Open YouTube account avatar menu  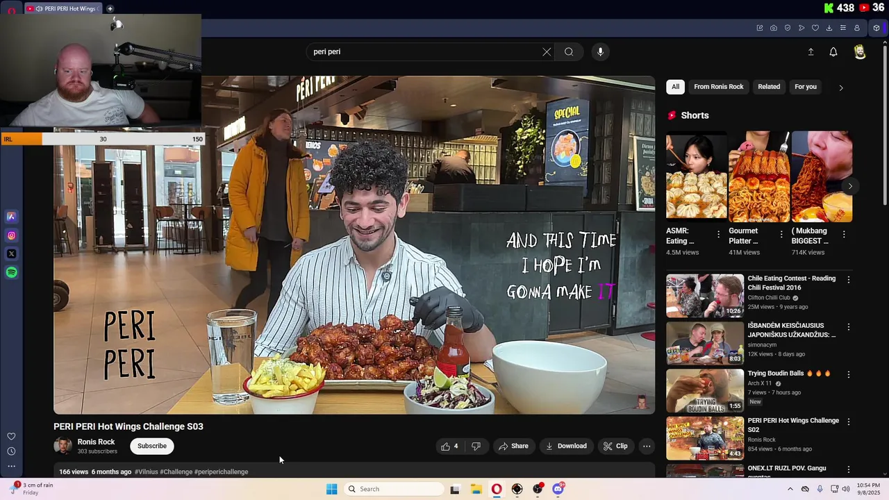coord(860,52)
